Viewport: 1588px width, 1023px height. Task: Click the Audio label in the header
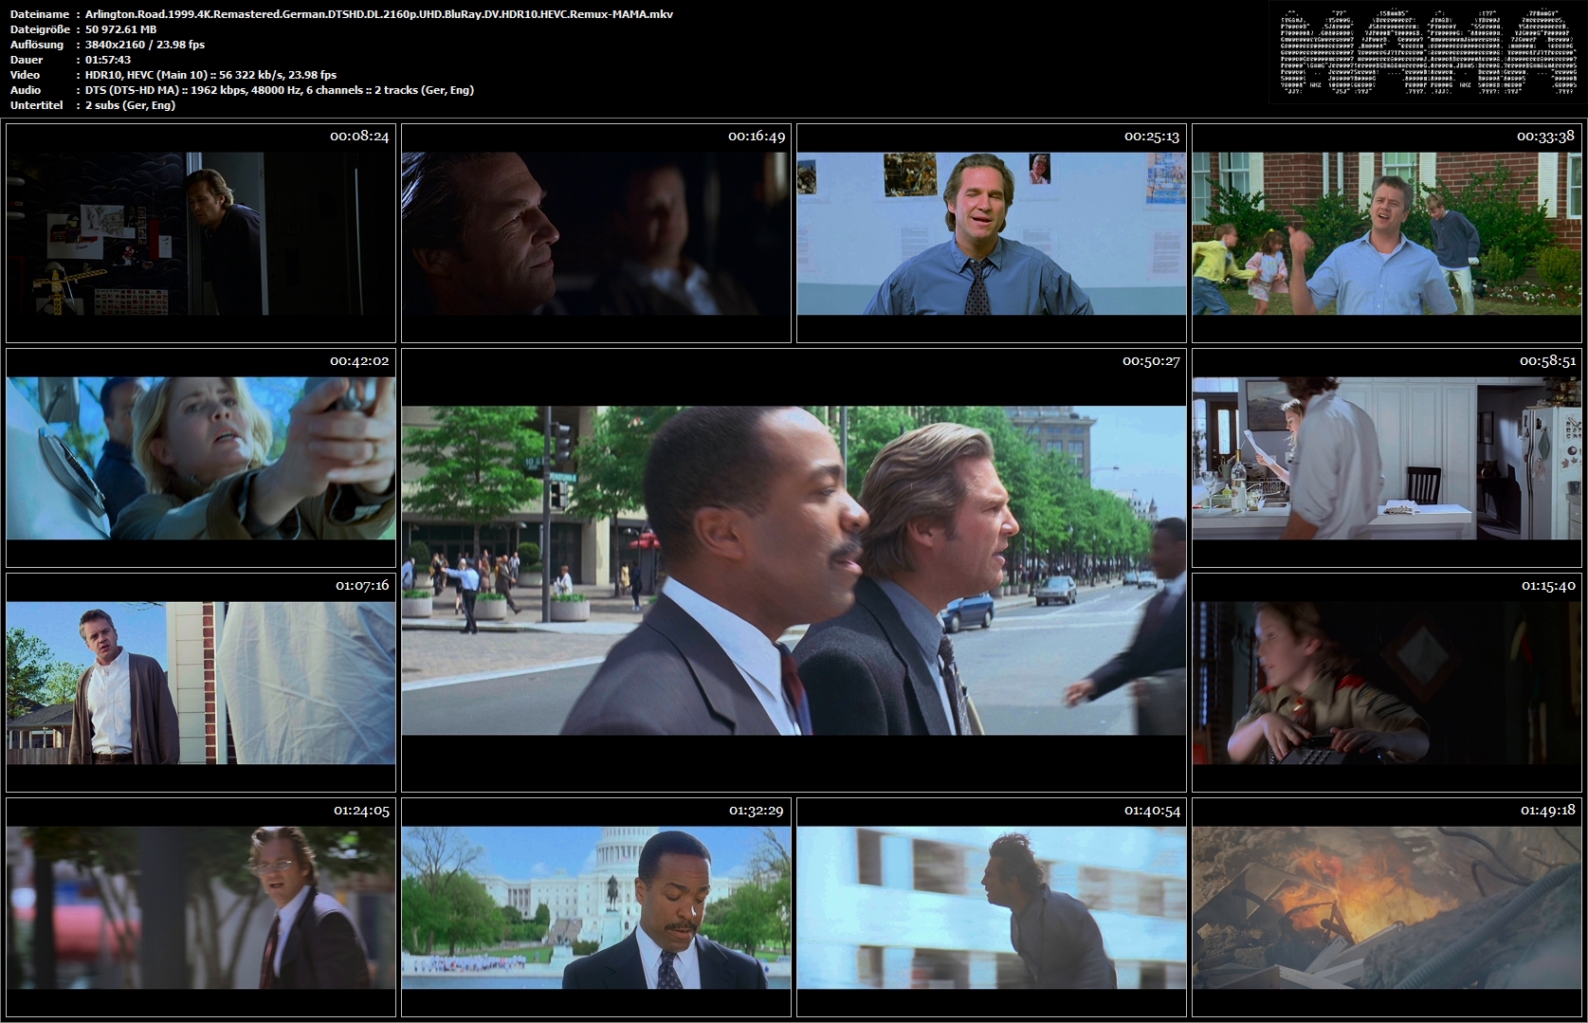pyautogui.click(x=26, y=90)
